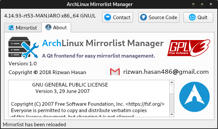Click the 'GNU GENERAL PUBLIC LICENSE' heading
The height and width of the screenshot is (129, 218).
coord(70,85)
